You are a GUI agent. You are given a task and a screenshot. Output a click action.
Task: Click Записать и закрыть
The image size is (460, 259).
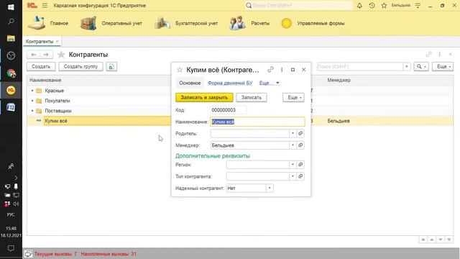[x=204, y=98]
